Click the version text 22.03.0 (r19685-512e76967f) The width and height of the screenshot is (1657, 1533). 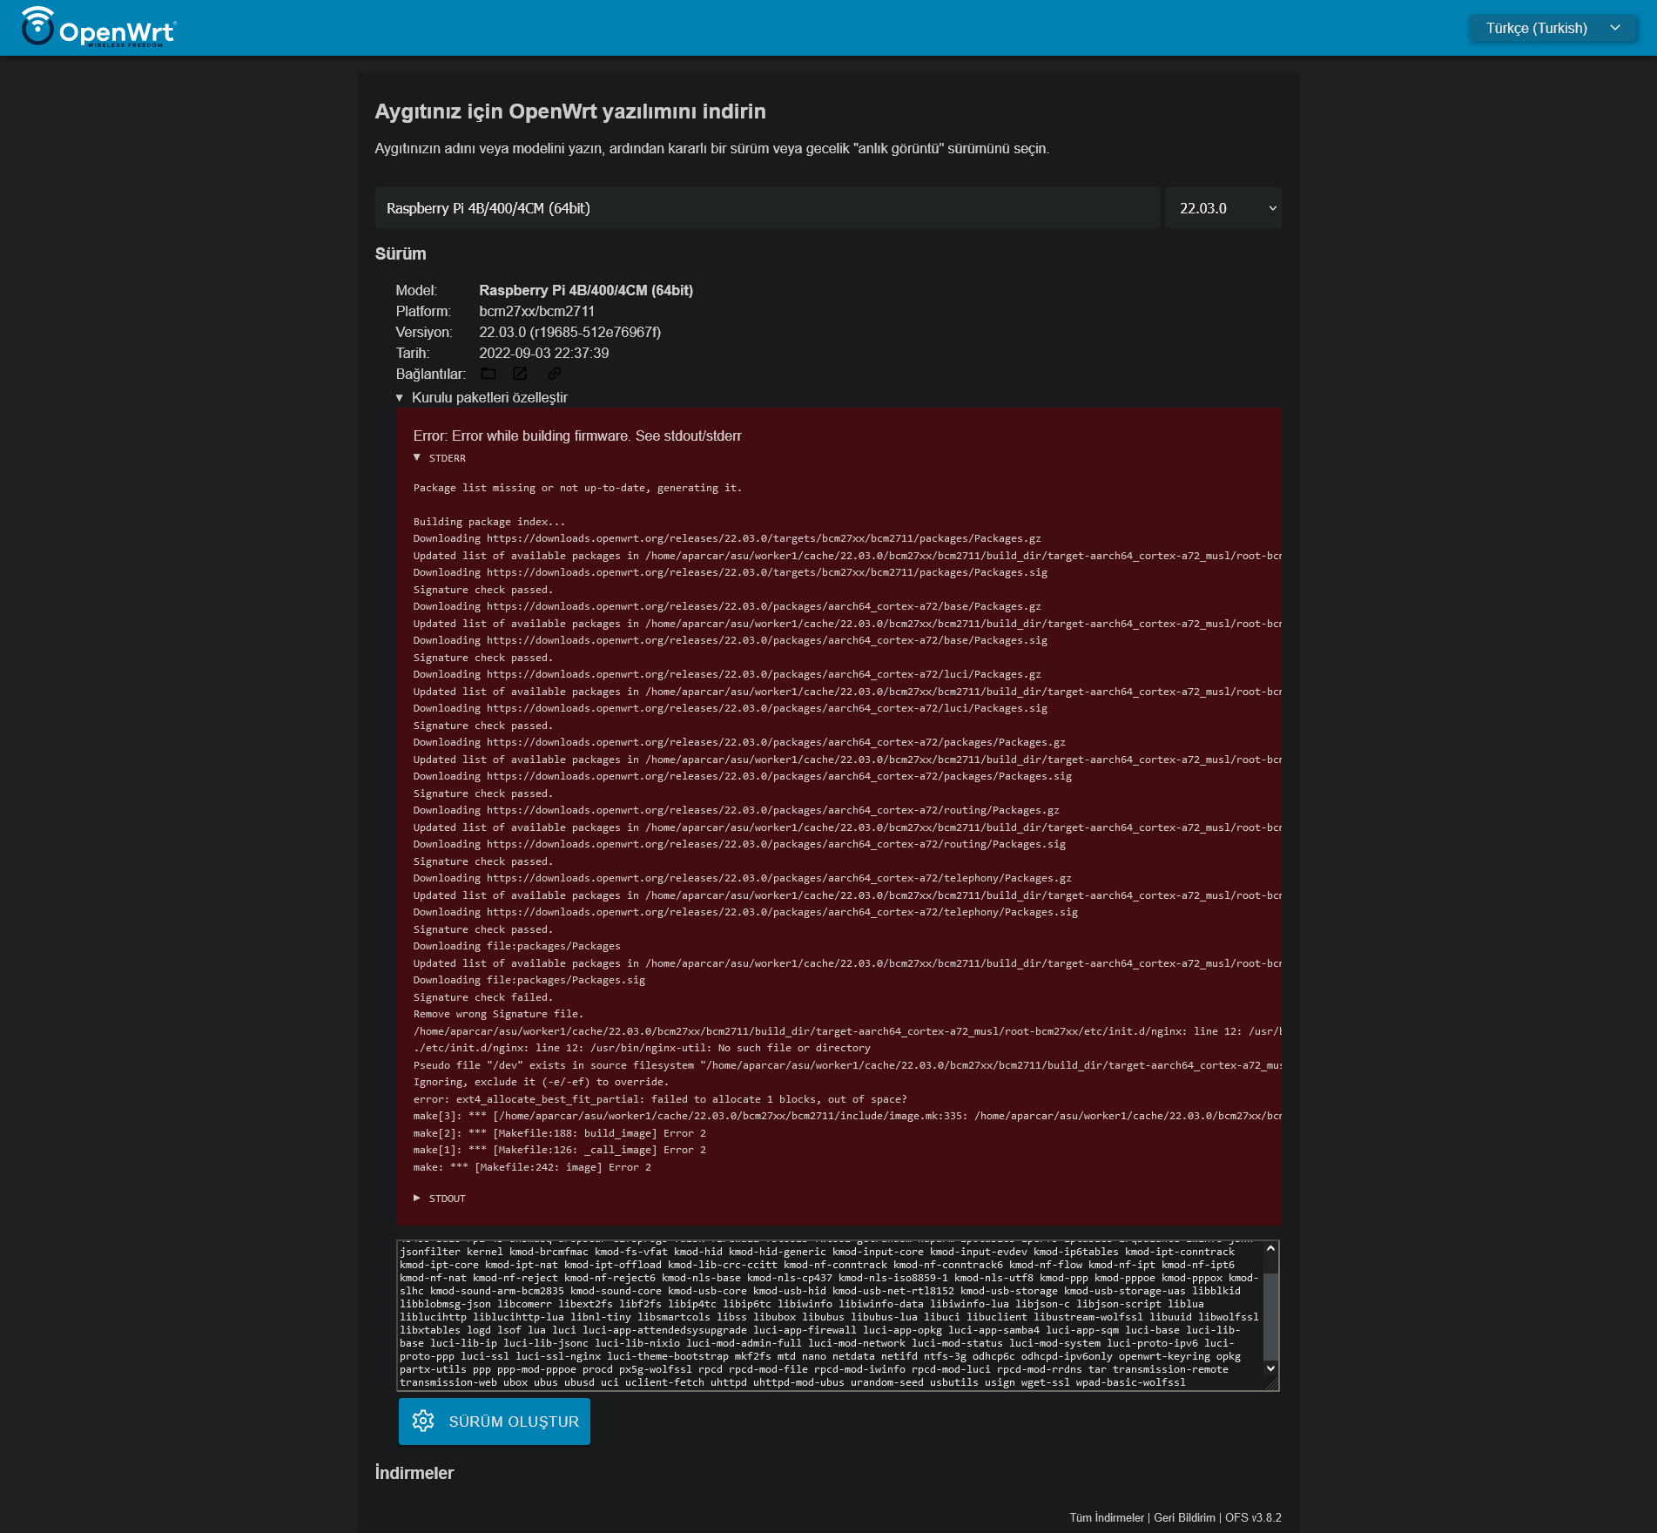(x=569, y=332)
